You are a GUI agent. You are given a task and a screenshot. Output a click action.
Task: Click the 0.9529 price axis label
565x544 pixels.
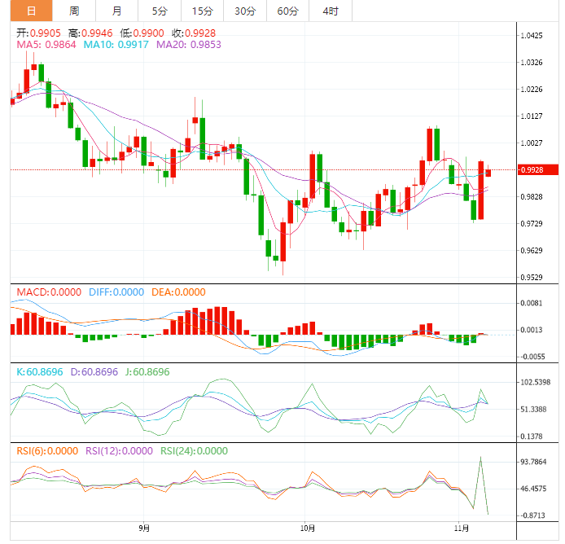pyautogui.click(x=532, y=278)
